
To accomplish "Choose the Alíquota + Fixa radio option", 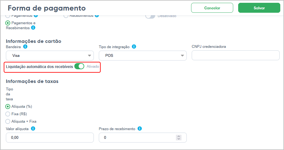I will 8,121.
